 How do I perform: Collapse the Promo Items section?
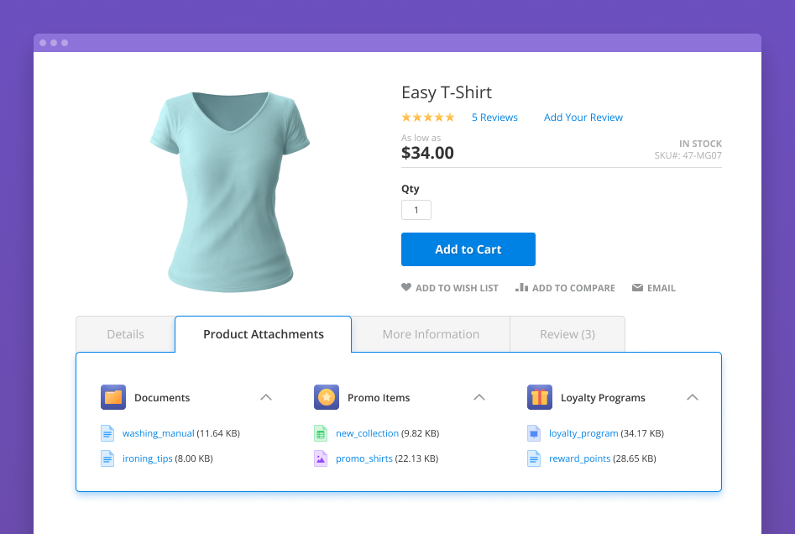(479, 397)
